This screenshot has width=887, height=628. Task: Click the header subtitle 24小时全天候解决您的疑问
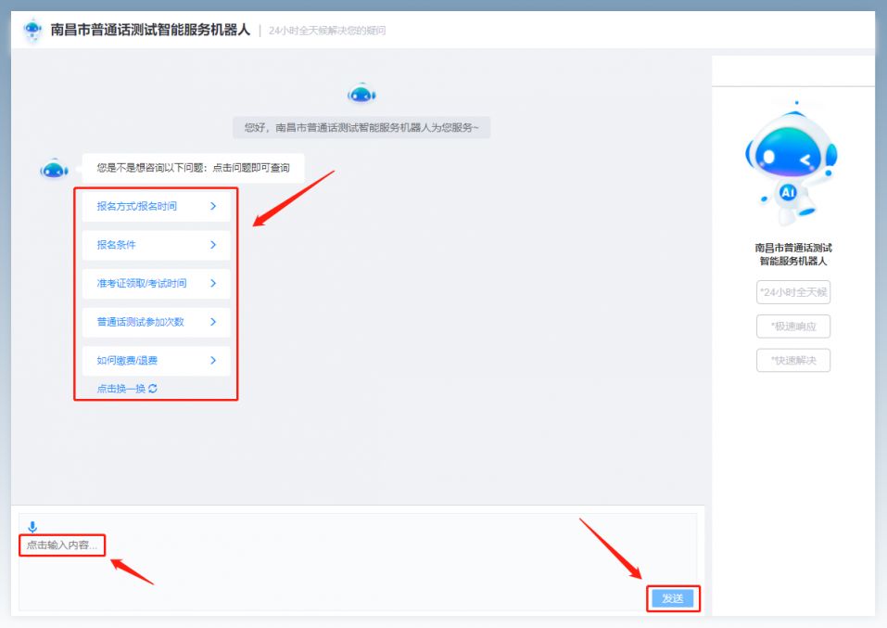(x=327, y=31)
